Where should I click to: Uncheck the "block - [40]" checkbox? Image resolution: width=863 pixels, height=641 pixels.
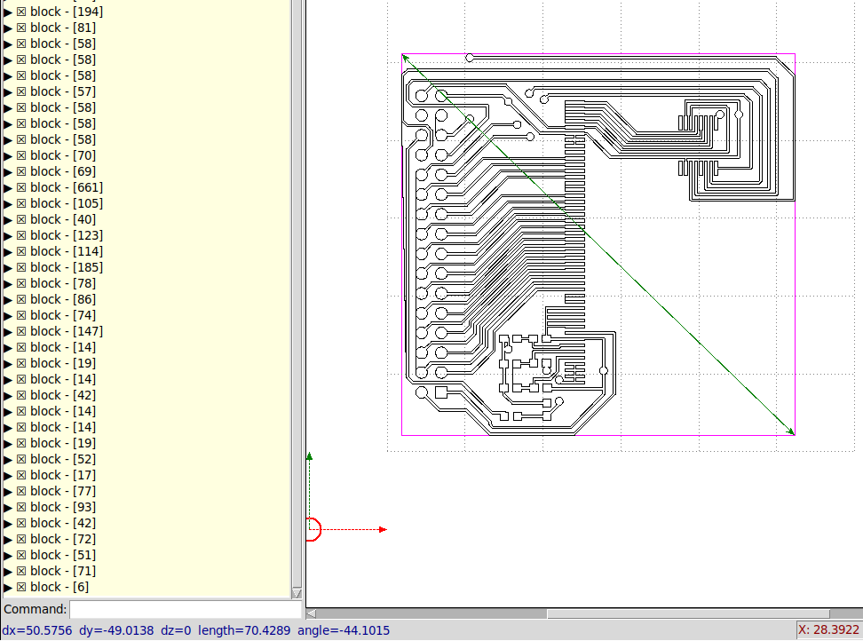click(20, 218)
